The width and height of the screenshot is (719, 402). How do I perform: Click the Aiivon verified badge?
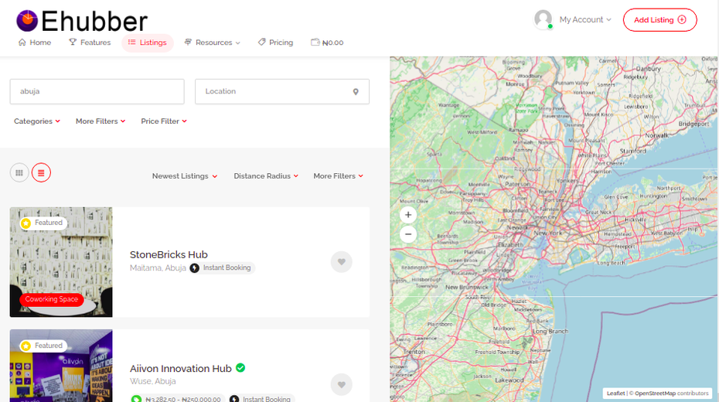pos(240,368)
